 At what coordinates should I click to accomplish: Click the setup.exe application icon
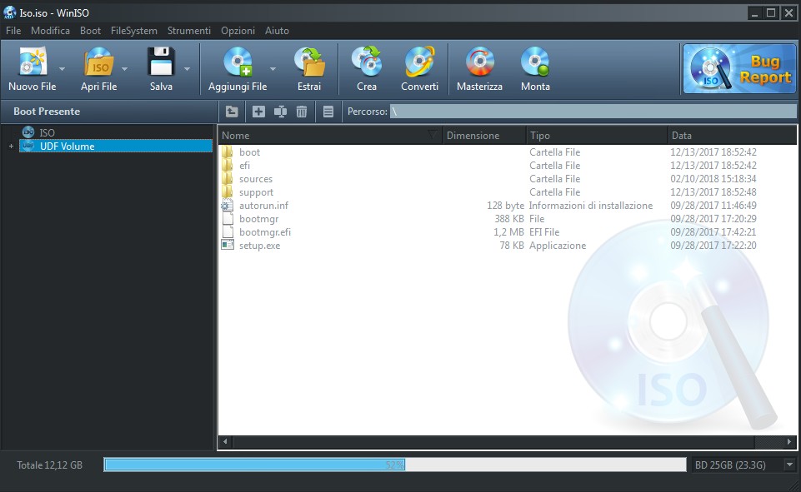point(228,246)
